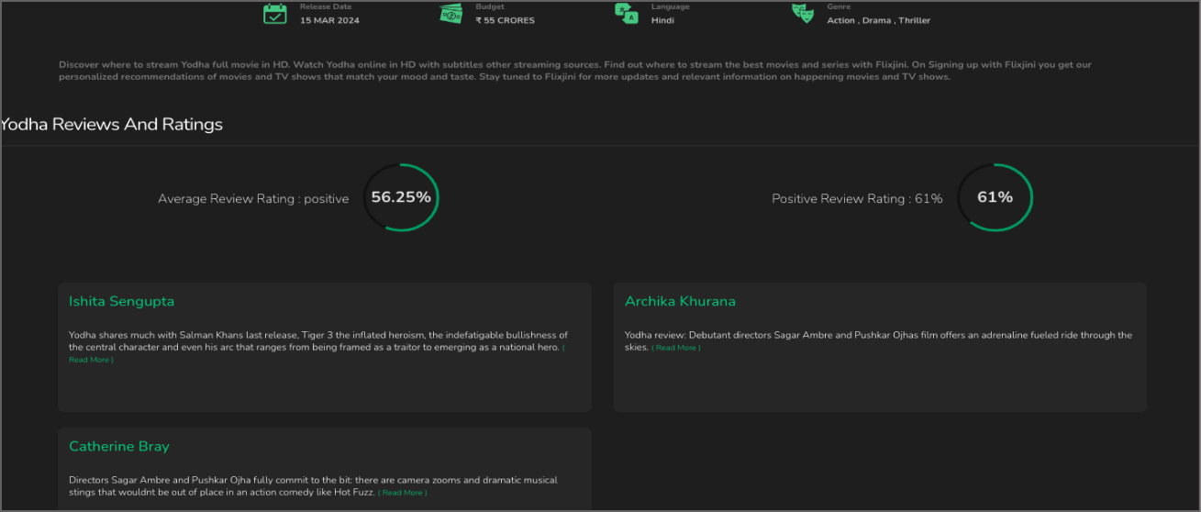Click the calendar Release Date icon
This screenshot has height=512, width=1201.
(x=275, y=13)
